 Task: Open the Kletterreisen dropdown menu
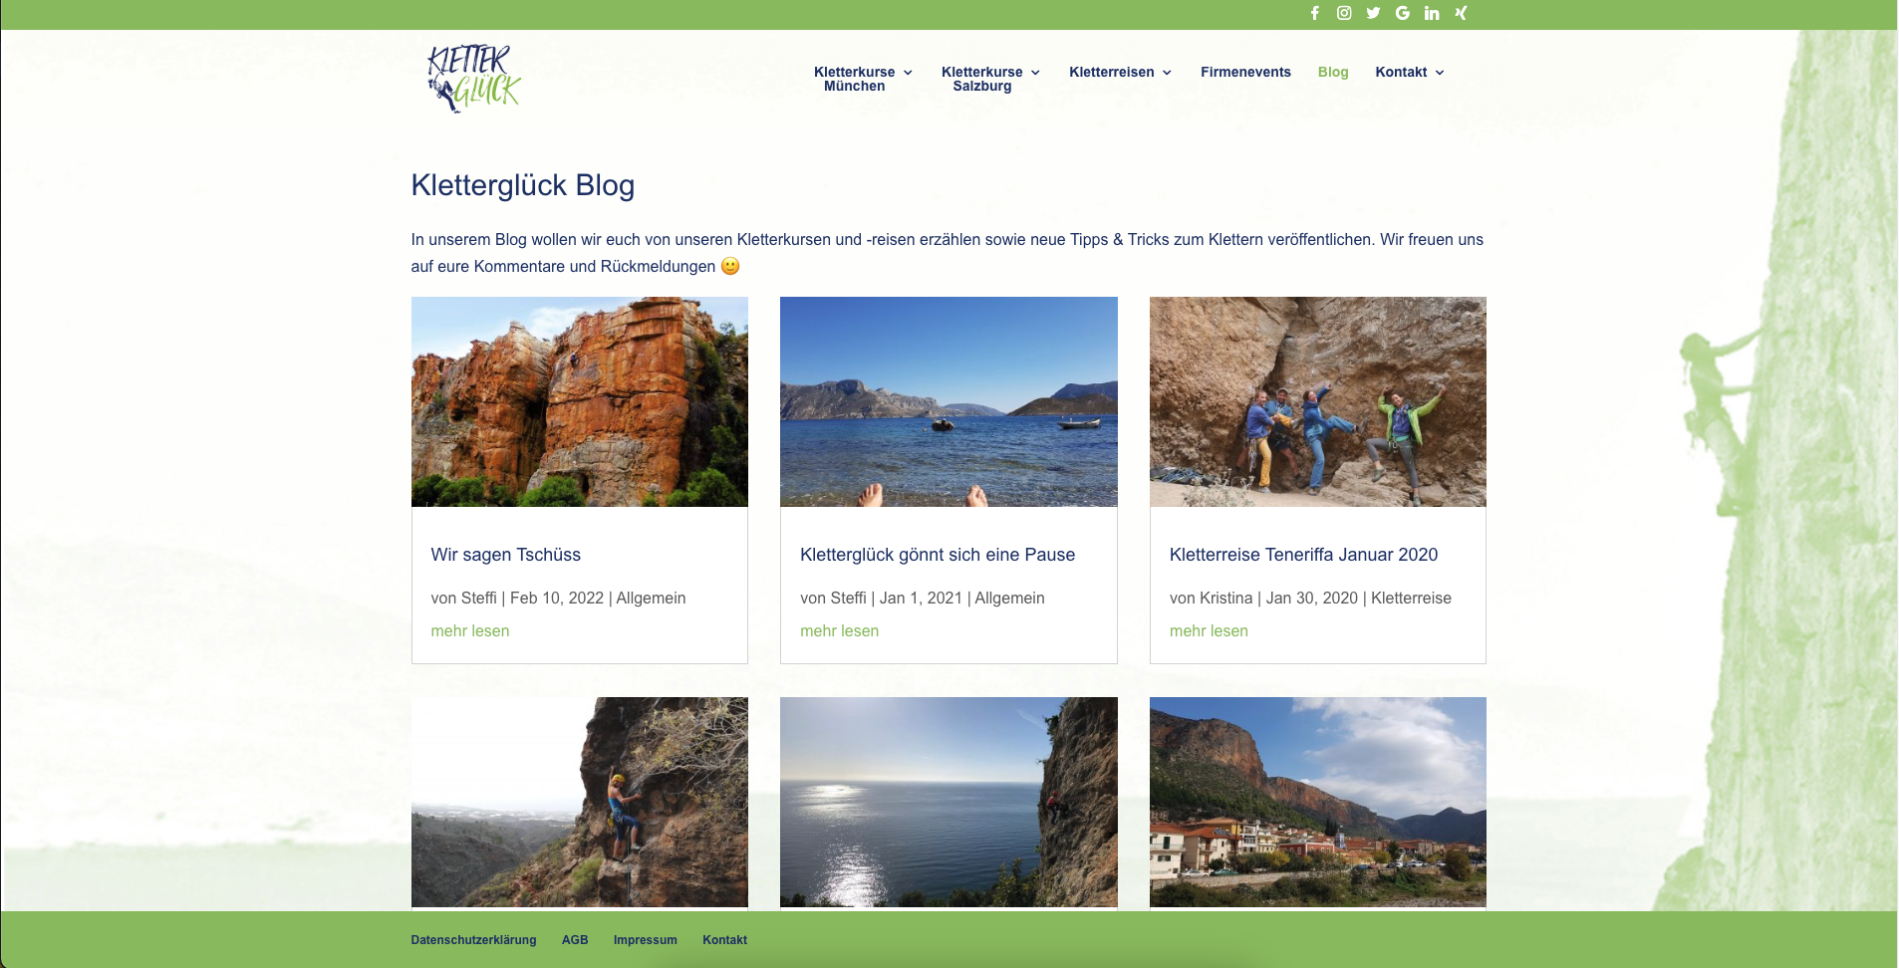pyautogui.click(x=1120, y=72)
